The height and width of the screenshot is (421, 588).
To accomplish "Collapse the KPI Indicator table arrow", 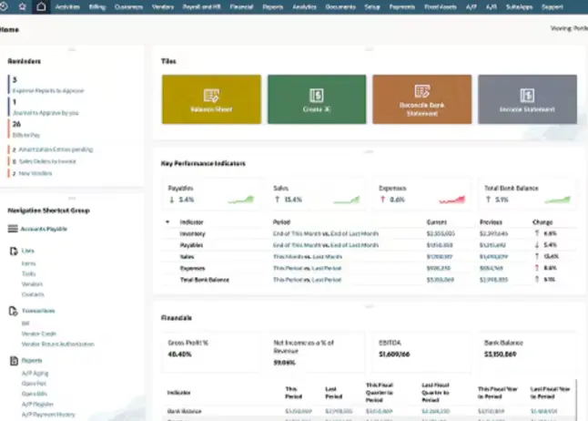I will click(167, 221).
